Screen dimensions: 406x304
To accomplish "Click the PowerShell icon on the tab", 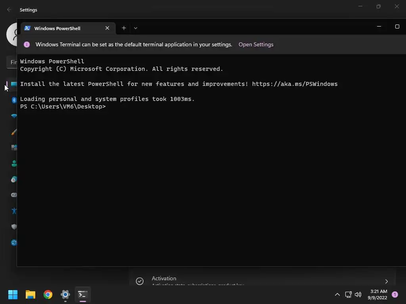I will pyautogui.click(x=27, y=28).
